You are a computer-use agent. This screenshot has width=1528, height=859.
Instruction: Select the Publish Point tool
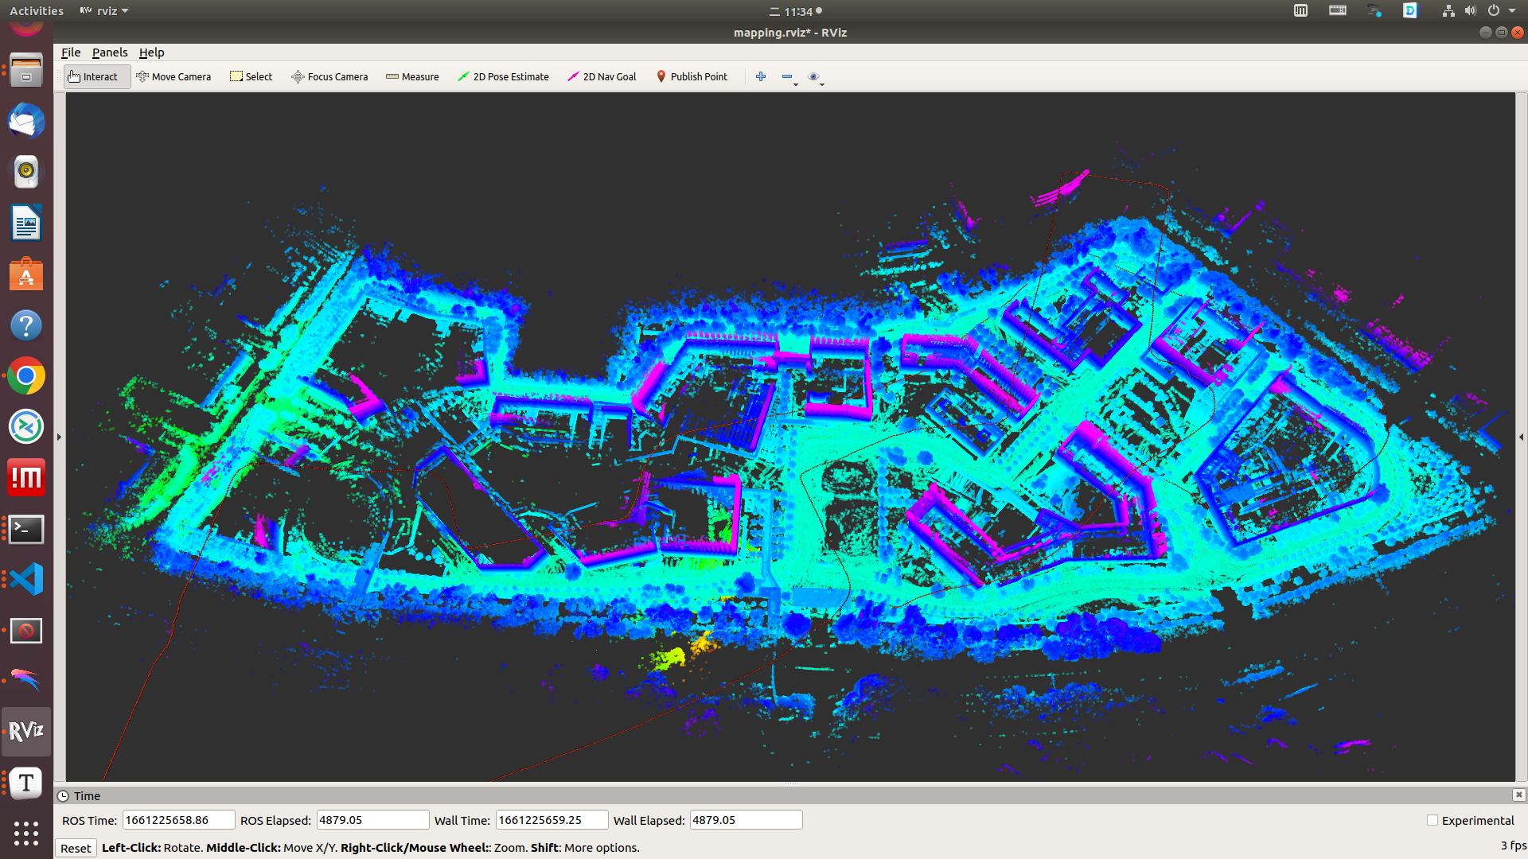(692, 76)
